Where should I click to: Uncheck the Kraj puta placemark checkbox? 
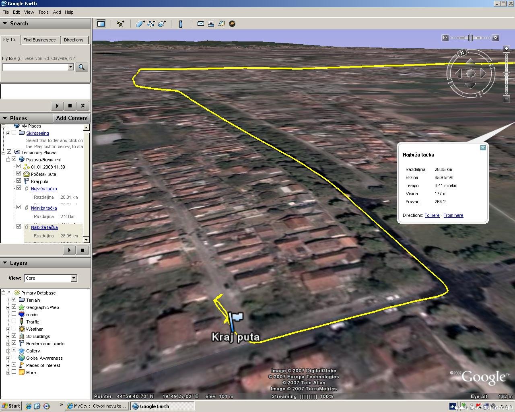point(19,181)
